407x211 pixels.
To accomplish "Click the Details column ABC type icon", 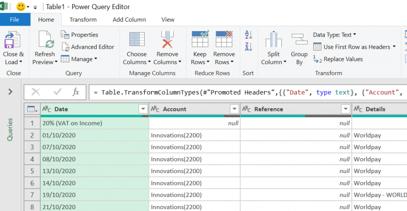I will tap(358, 109).
